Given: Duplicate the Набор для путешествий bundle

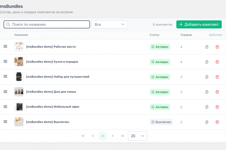Looking at the screenshot, I should point(207,77).
